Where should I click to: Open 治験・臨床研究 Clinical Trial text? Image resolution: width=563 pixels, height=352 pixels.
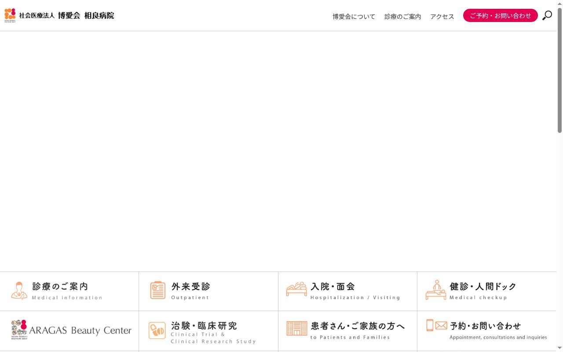[x=213, y=332]
